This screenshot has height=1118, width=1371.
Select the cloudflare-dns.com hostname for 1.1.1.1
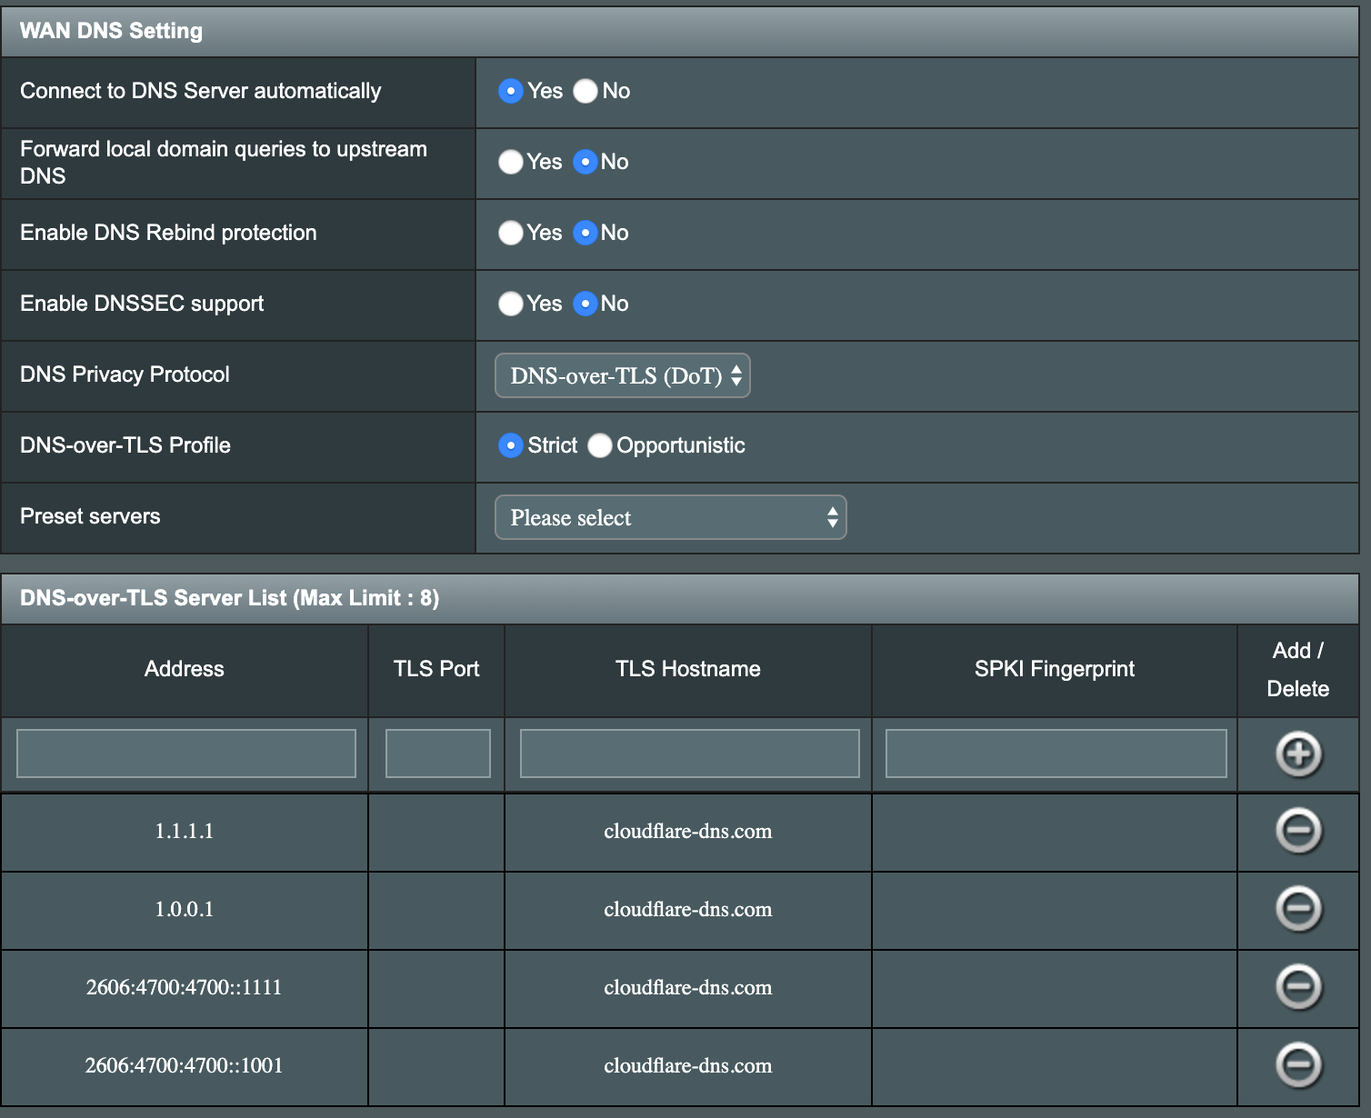point(688,832)
